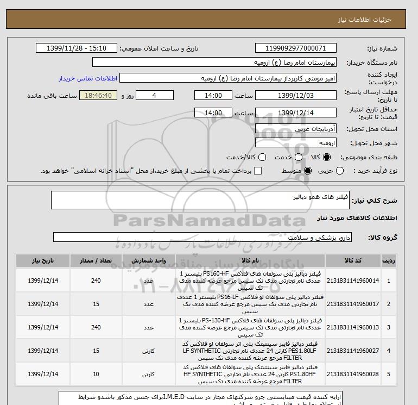Click the unit کارتن in row 4
418x405 pixels.
coord(149,351)
